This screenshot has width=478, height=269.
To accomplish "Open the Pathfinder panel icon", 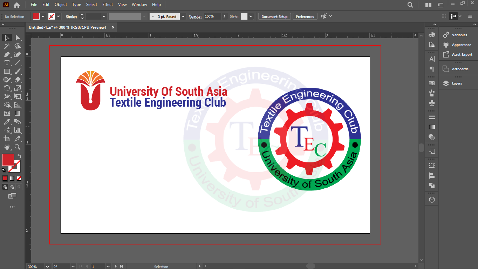I will click(x=432, y=185).
